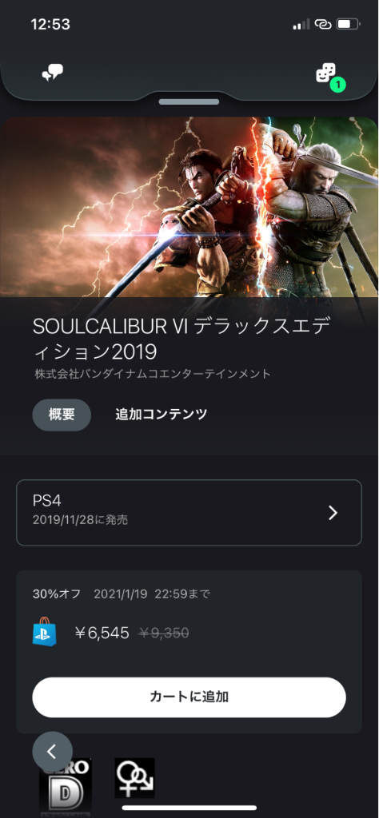Tap the gender symbols content descriptor icon

[x=134, y=778]
